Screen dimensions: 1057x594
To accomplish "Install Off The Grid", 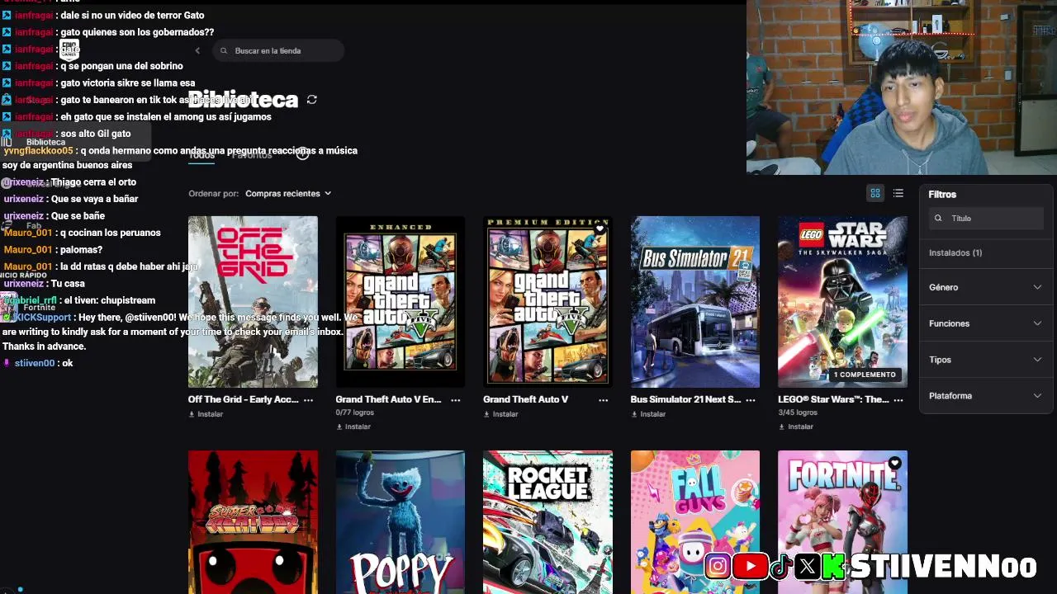I will click(206, 414).
